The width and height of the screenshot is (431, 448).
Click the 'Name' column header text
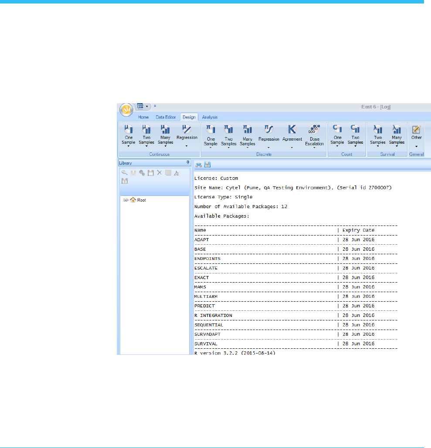[200, 230]
